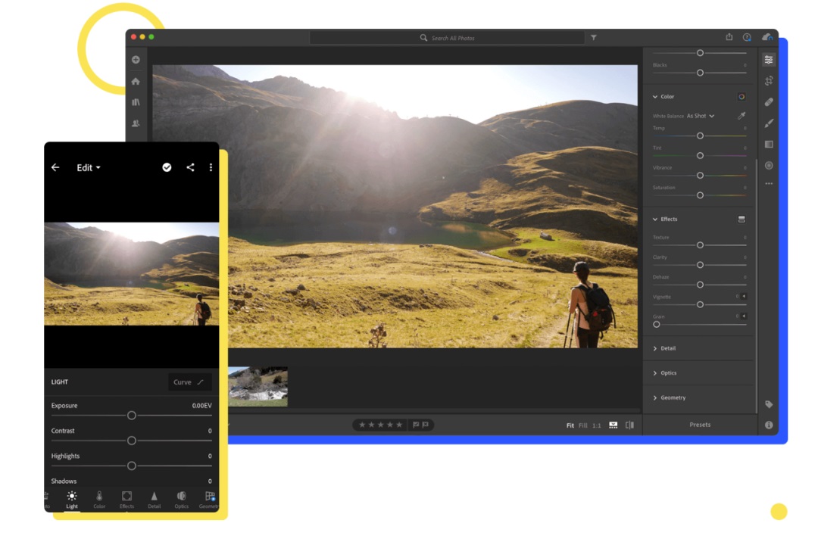Screen dimensions: 818x545
Task: Select the Crop and Rotate tool
Action: coord(769,81)
